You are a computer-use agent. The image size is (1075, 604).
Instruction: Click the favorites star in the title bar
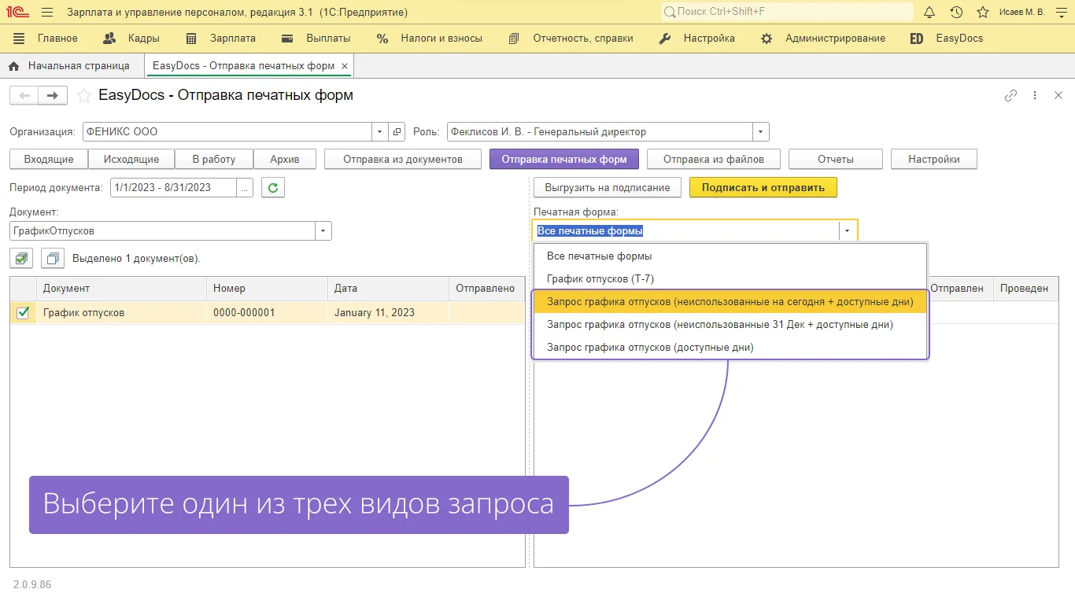[x=983, y=13]
